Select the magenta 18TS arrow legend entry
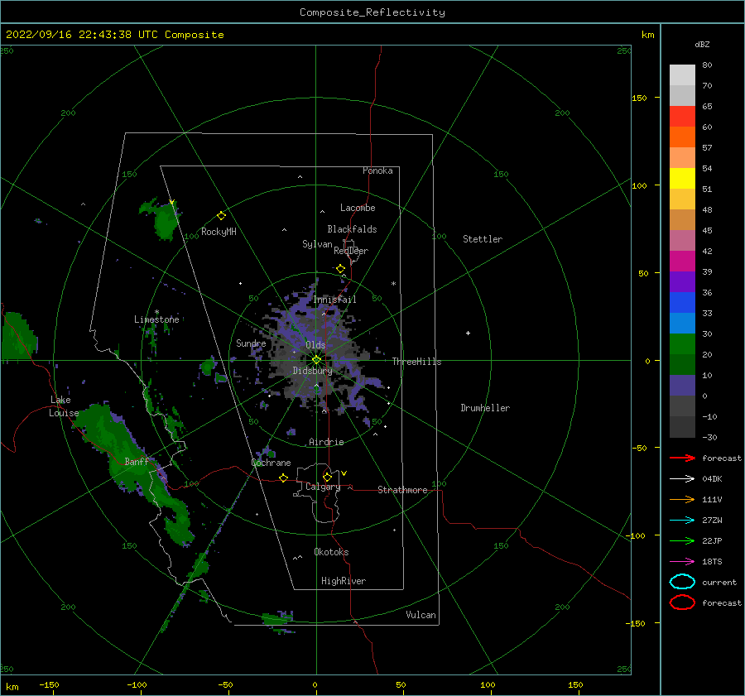This screenshot has width=745, height=696. 682,562
